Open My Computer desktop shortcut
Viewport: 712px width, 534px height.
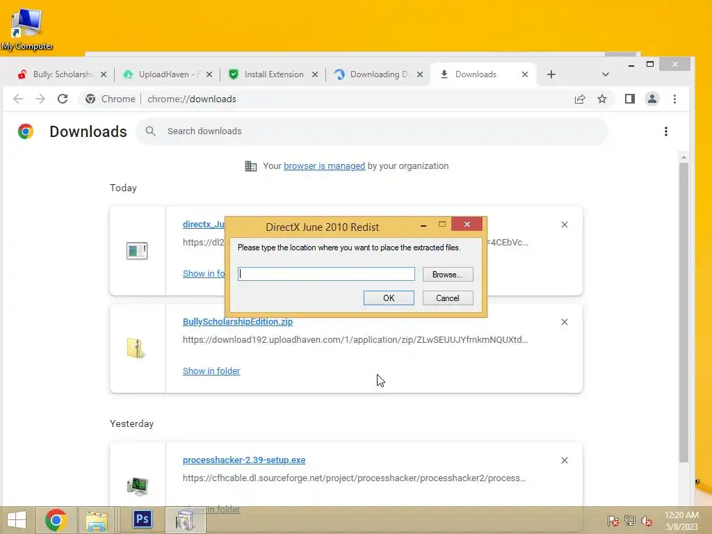(x=27, y=29)
